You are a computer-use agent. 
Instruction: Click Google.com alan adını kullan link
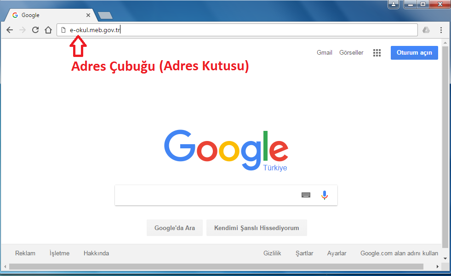[x=399, y=253]
